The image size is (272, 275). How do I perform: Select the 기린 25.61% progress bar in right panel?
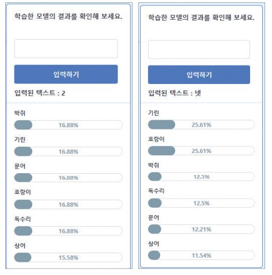pyautogui.click(x=201, y=125)
